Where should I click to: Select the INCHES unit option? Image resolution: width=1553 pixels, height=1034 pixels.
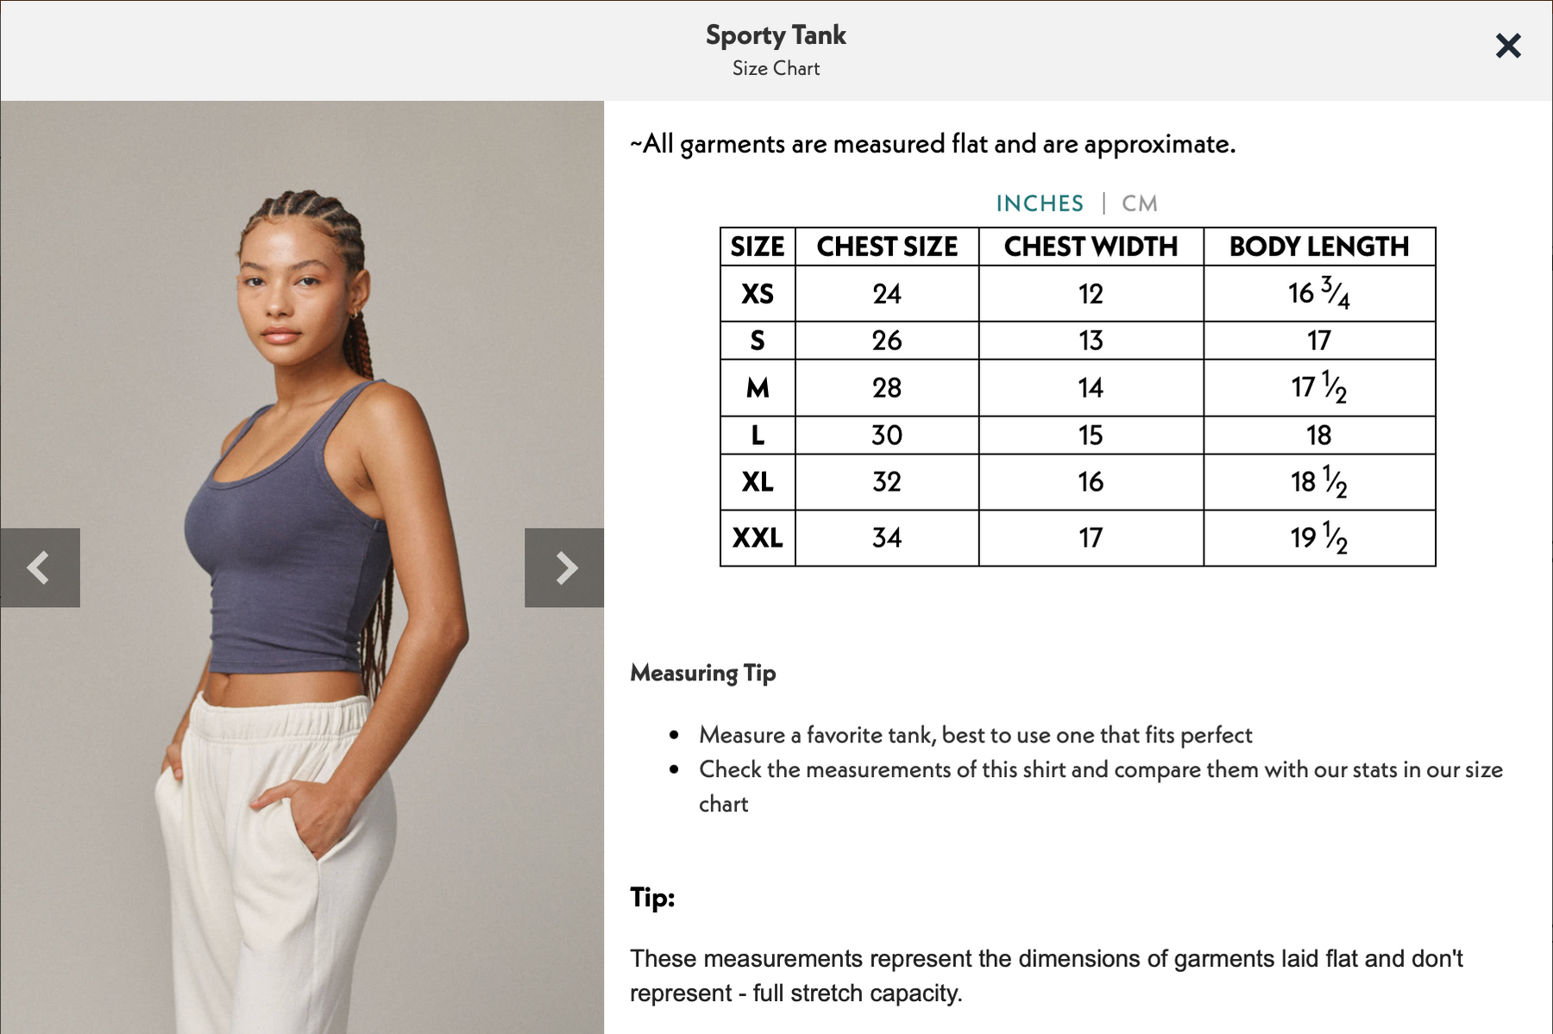coord(1040,204)
